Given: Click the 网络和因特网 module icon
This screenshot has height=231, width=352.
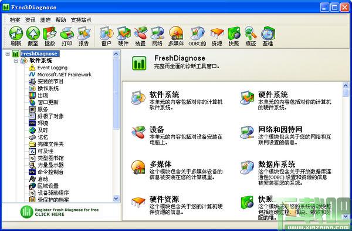Looking at the screenshot, I should pos(247,132).
